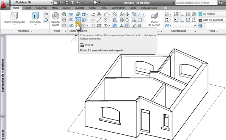Open the Express Tools tab
226x140 pixels.
coord(149,8)
